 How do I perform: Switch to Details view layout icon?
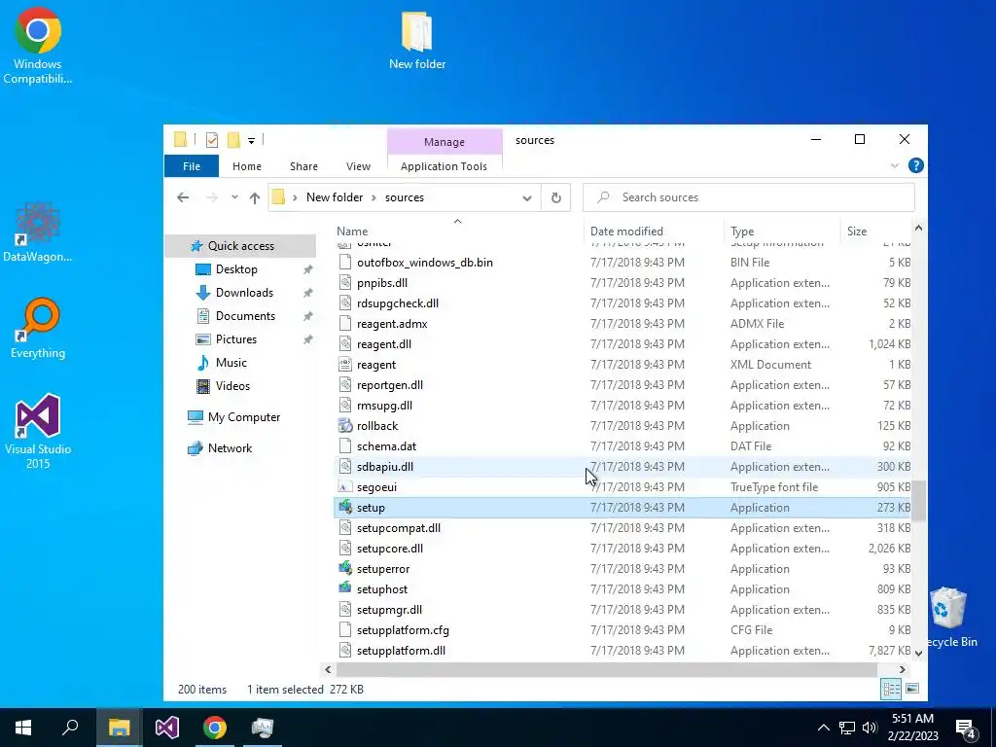click(891, 689)
